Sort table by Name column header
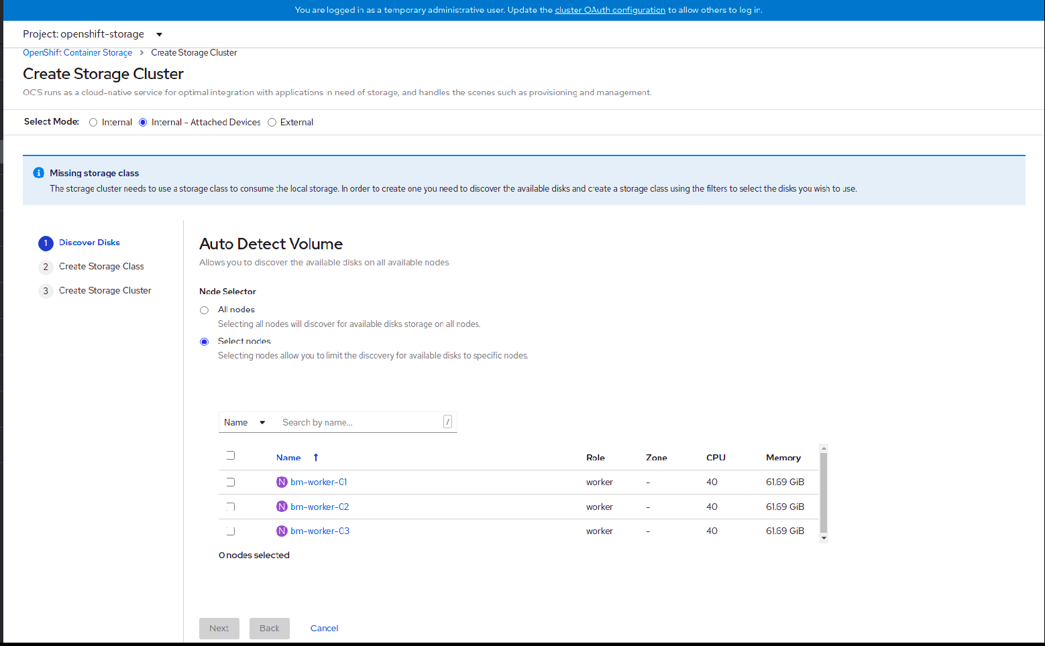Screen dimensions: 1045x646 (288, 458)
